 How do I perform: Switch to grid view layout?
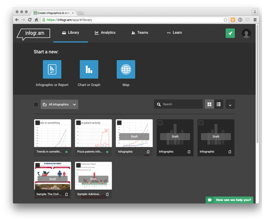pyautogui.click(x=209, y=104)
